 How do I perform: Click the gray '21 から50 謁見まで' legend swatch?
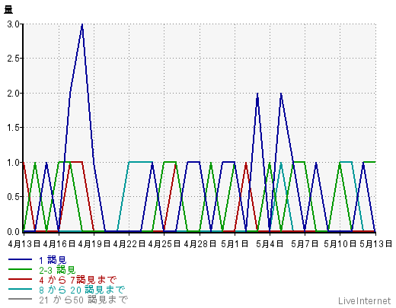pos(20,299)
